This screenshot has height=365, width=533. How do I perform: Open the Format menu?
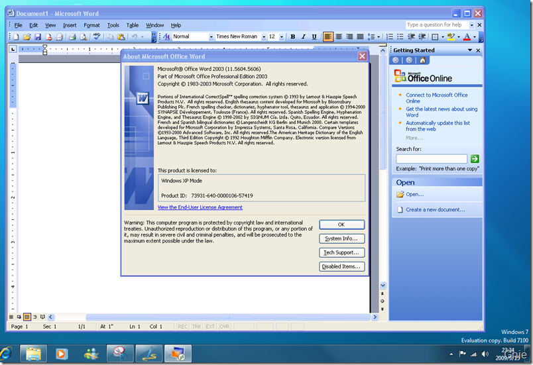(x=91, y=25)
